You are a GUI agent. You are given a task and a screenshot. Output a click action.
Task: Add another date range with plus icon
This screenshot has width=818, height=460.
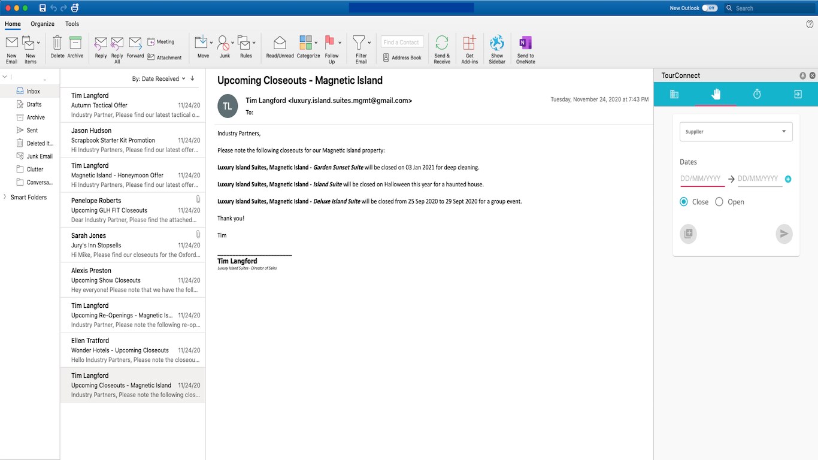[788, 179]
